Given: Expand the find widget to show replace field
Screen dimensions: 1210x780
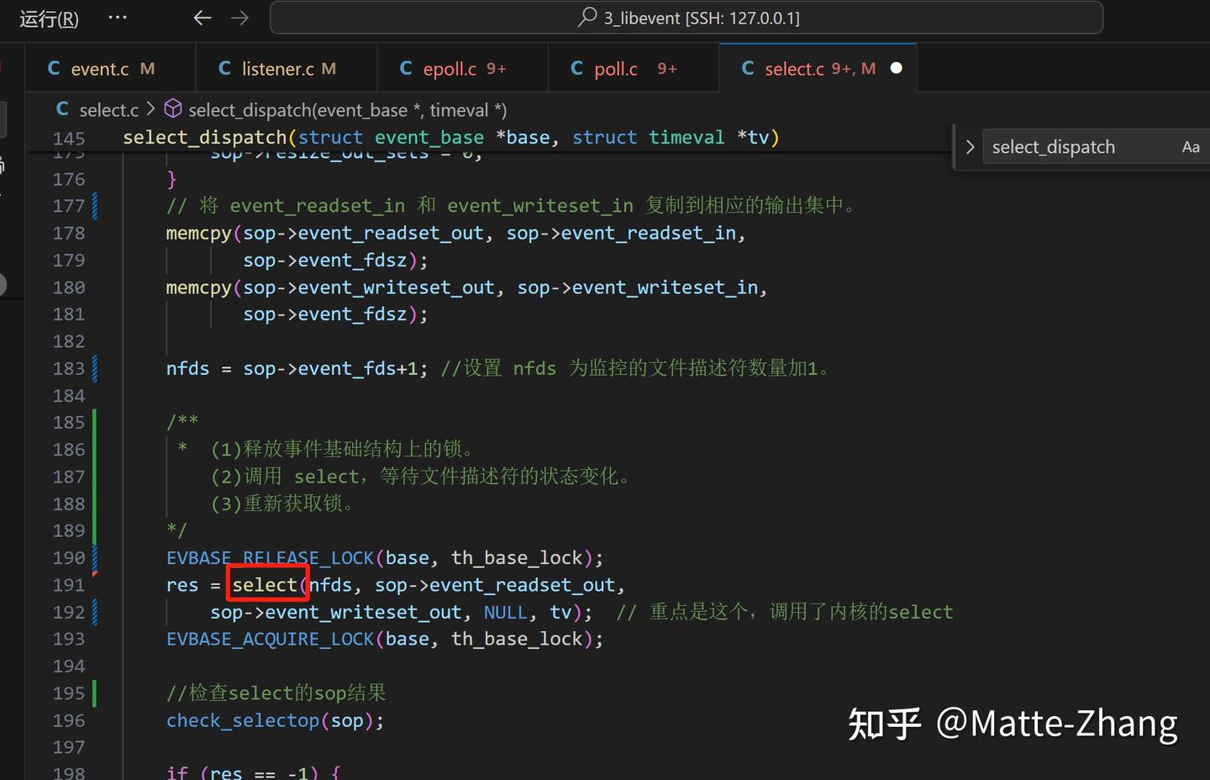Looking at the screenshot, I should pos(971,146).
